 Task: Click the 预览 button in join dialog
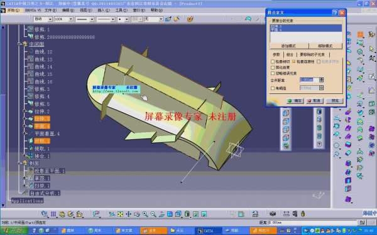click(335, 101)
